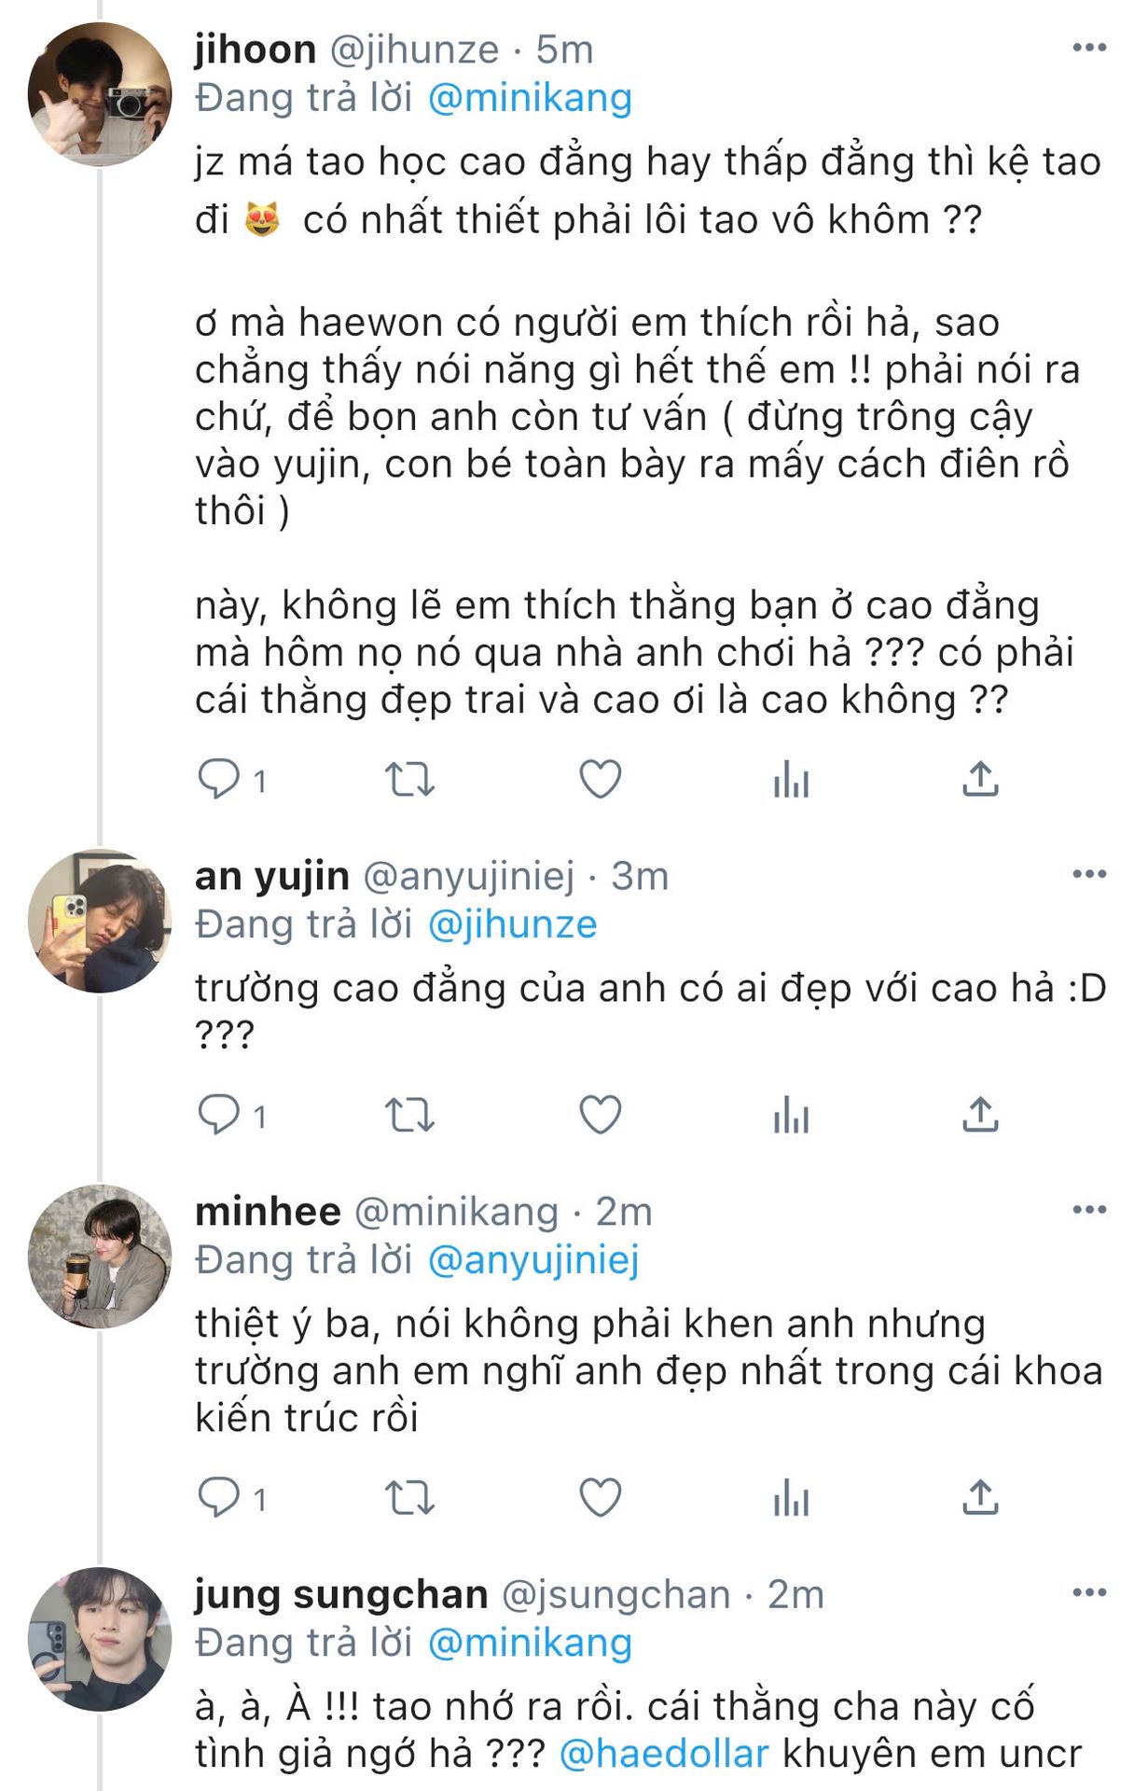
Task: Open jung sungchan's profile avatar
Action: click(100, 1639)
